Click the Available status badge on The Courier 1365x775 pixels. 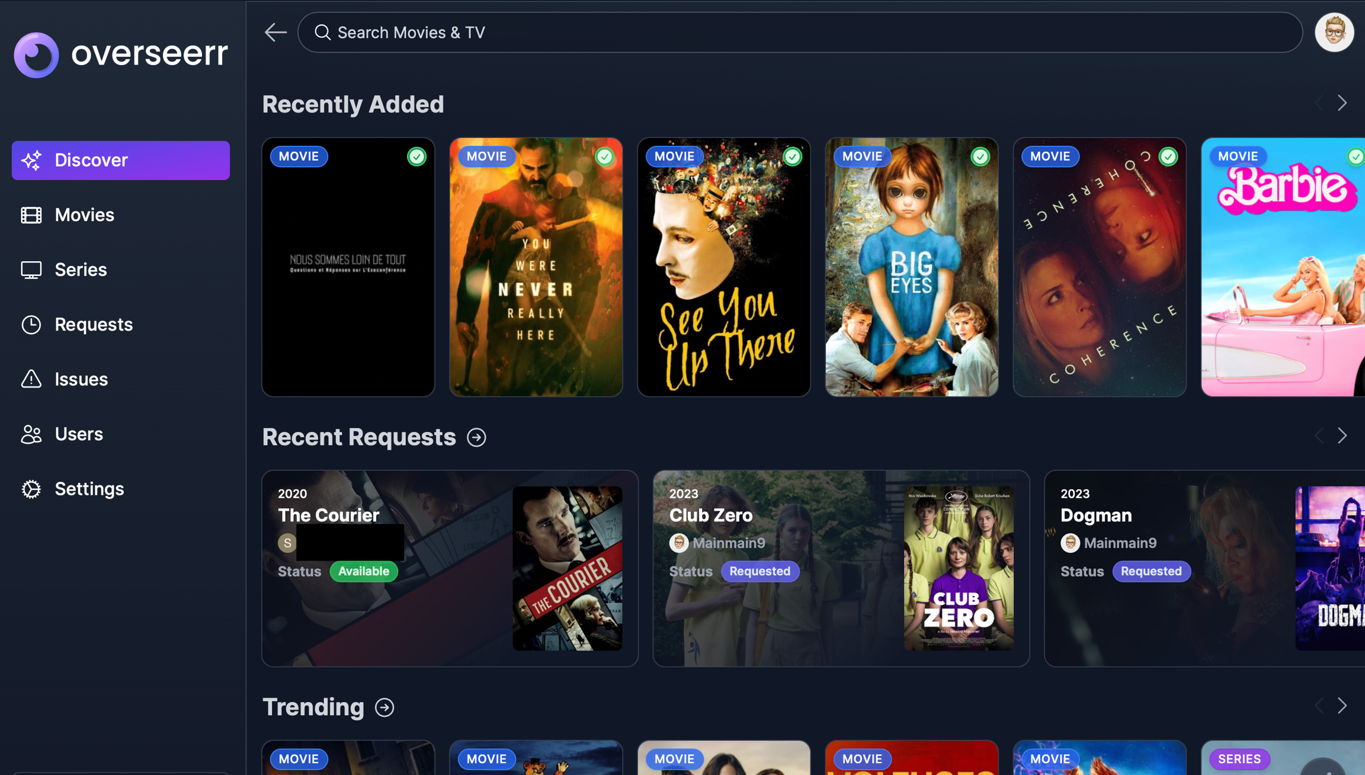point(363,571)
